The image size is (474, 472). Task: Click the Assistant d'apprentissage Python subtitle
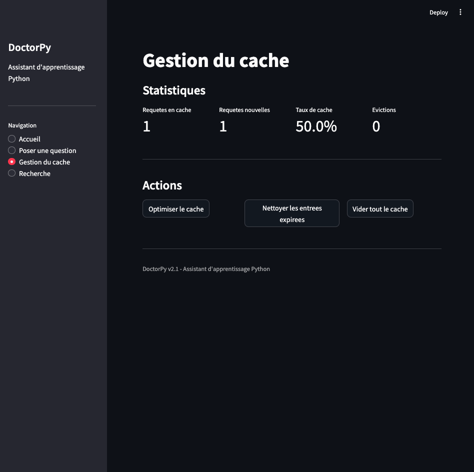tap(46, 73)
